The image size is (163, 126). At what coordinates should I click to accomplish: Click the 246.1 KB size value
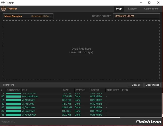[x=67, y=107]
